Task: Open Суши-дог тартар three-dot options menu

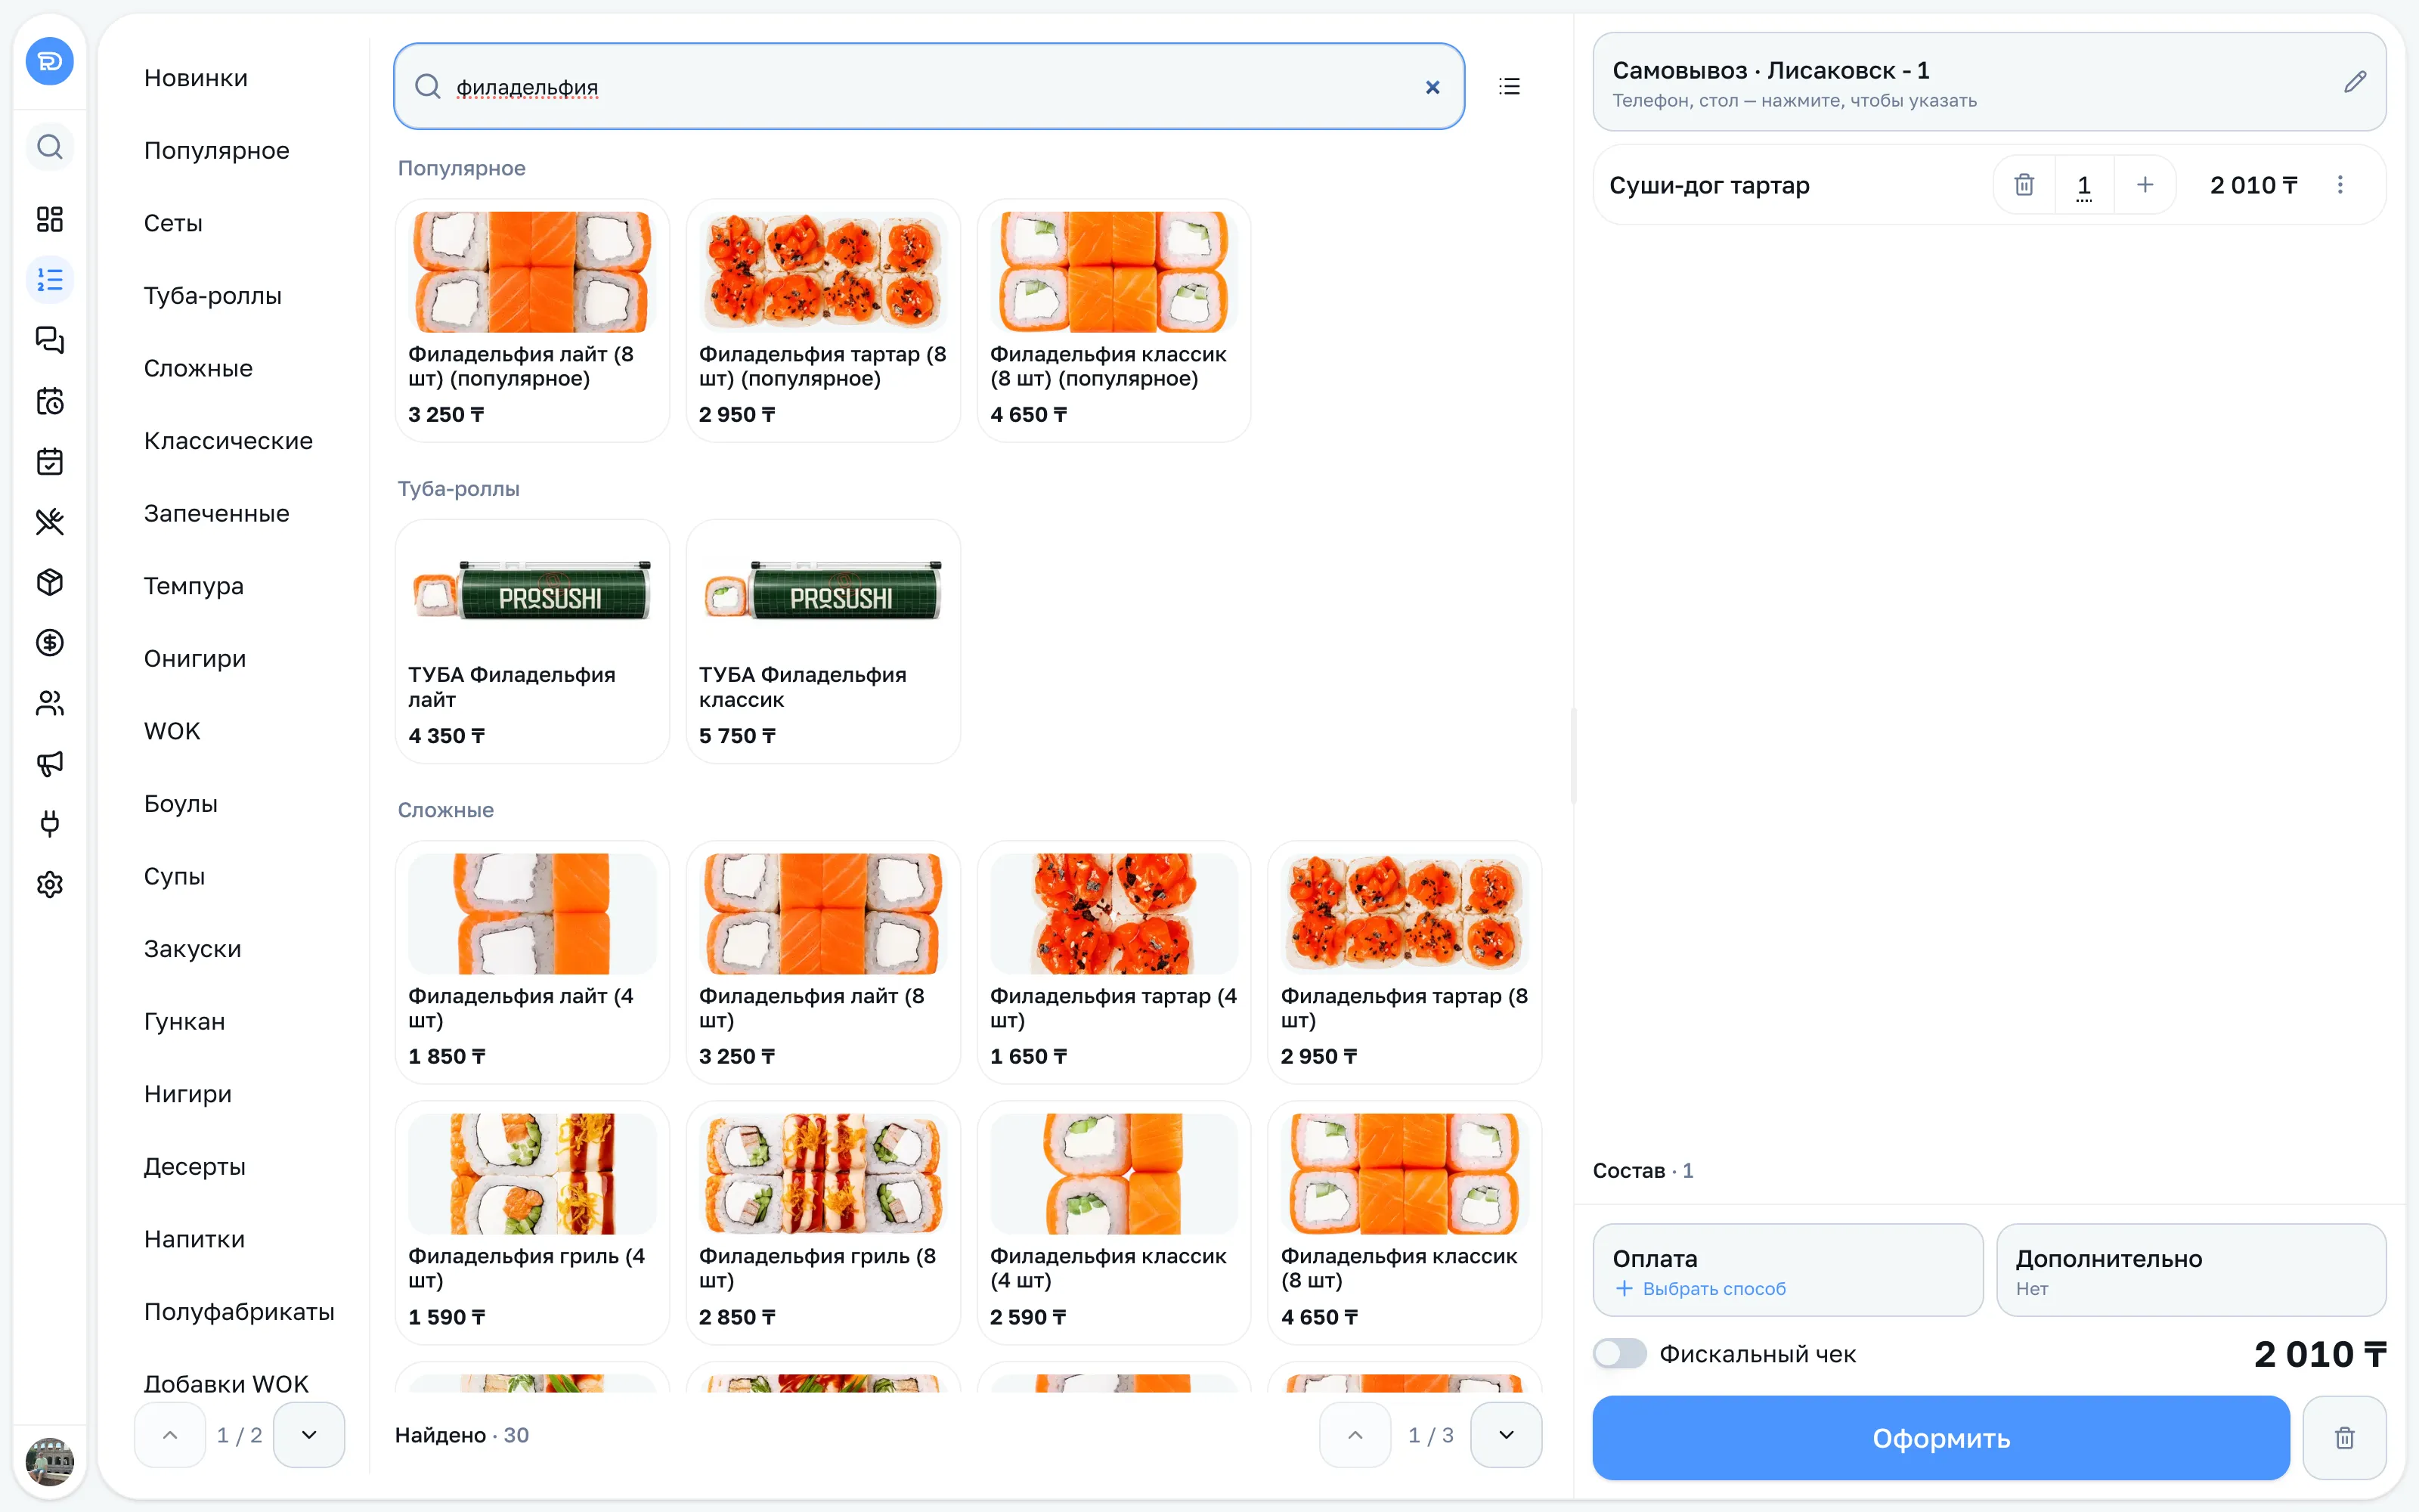Action: (2340, 185)
